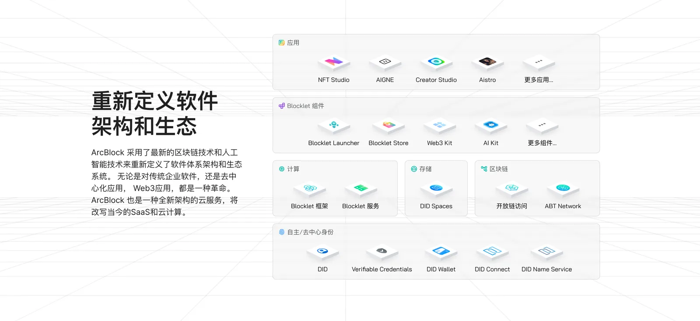Select the Web3 Kit icon
Viewport: 700px width, 321px height.
click(440, 126)
